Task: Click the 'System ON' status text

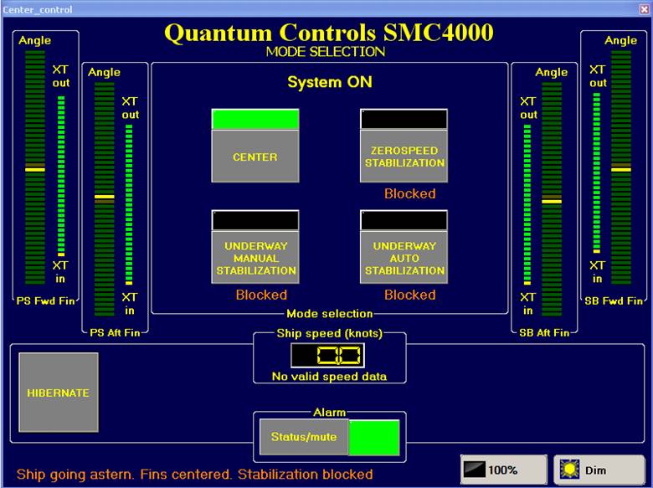Action: pyautogui.click(x=330, y=82)
